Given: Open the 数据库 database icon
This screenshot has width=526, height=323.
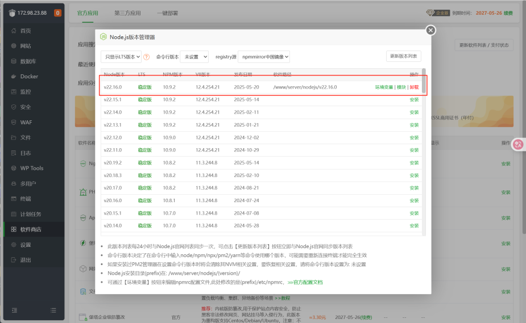Looking at the screenshot, I should coord(14,61).
